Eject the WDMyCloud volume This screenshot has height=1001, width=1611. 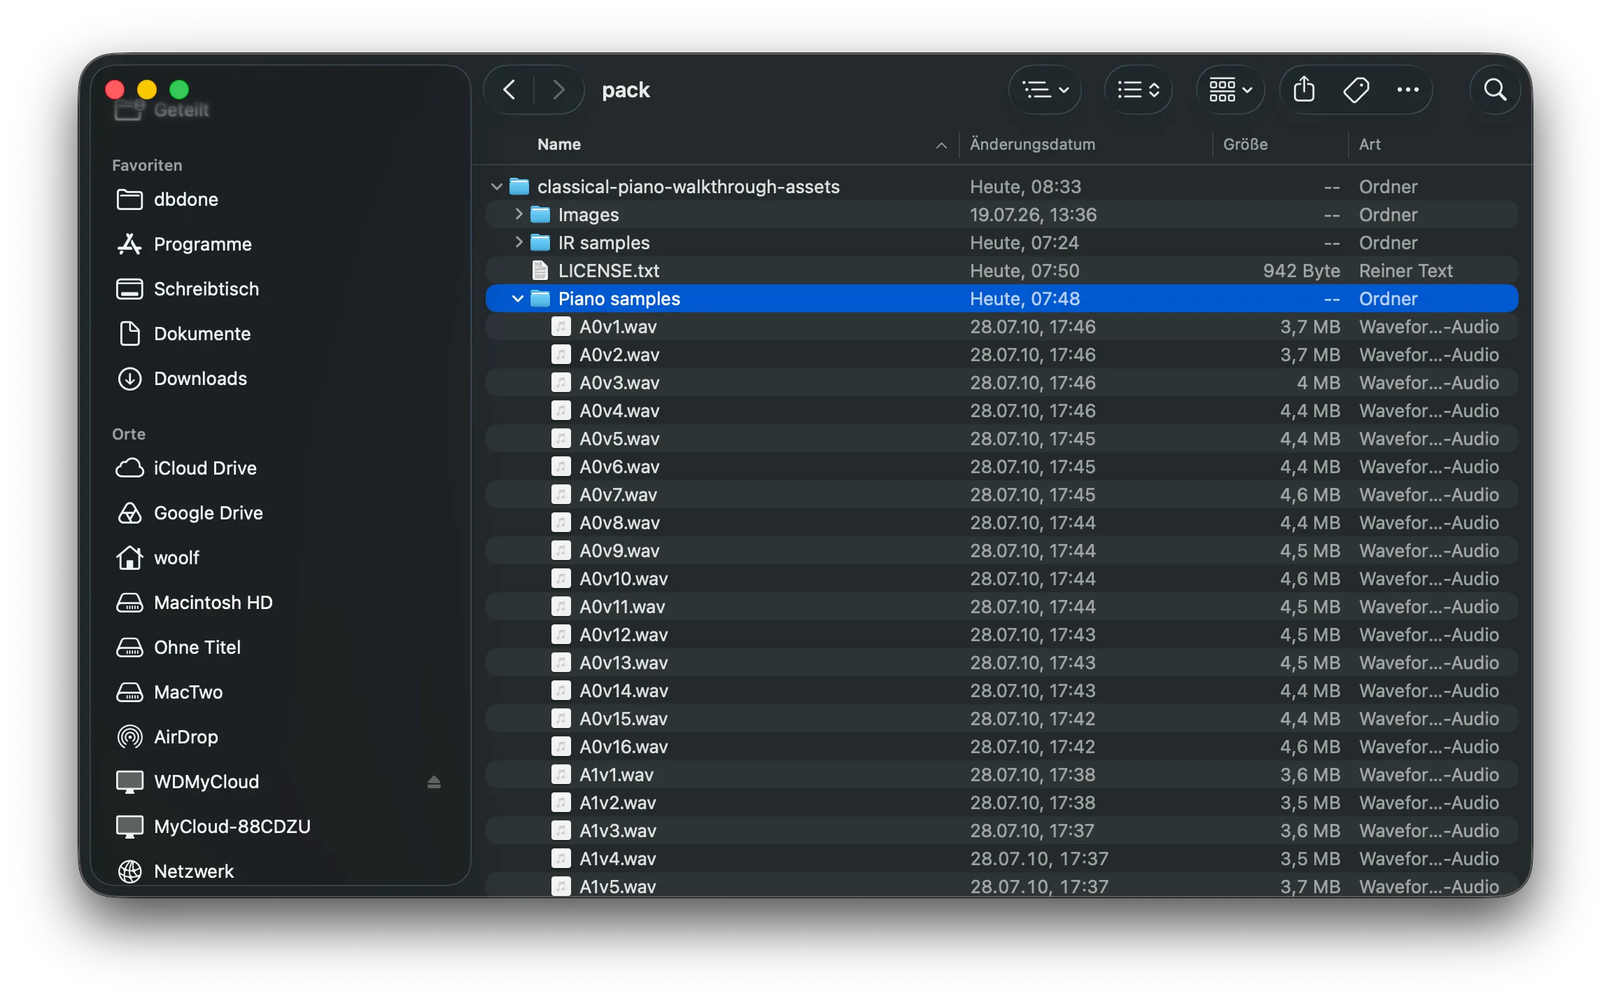434,782
